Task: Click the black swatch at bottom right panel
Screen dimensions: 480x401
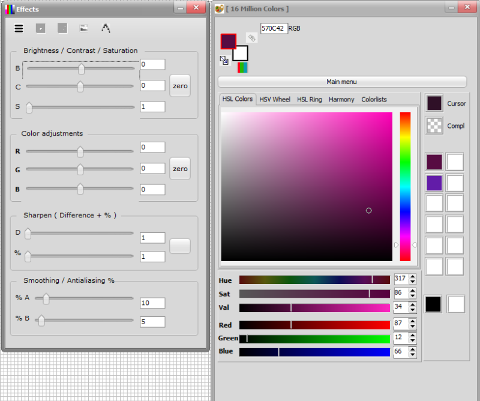Action: (433, 304)
